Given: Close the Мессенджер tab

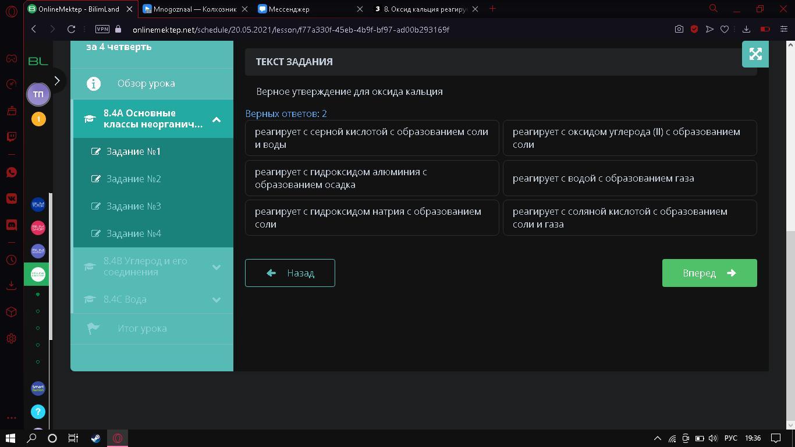Looking at the screenshot, I should click(359, 9).
